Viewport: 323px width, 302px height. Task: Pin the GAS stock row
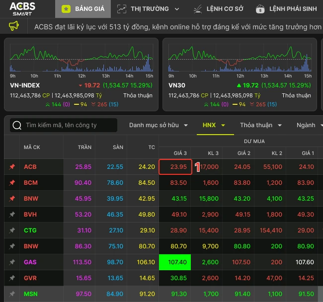12,262
